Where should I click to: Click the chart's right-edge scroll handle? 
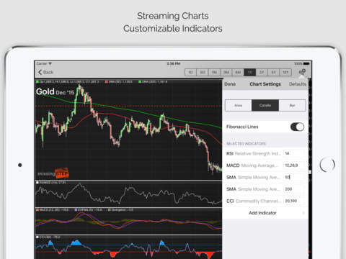(310, 172)
